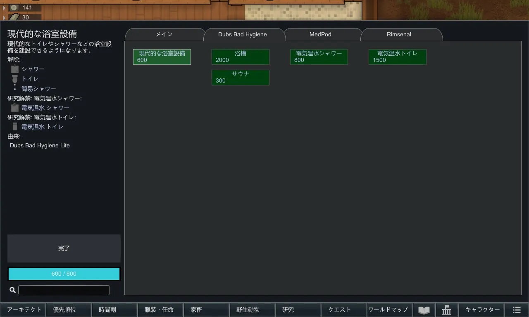This screenshot has height=317, width=529.
Task: Select the 電気温水シャワー research node
Action: pos(319,57)
